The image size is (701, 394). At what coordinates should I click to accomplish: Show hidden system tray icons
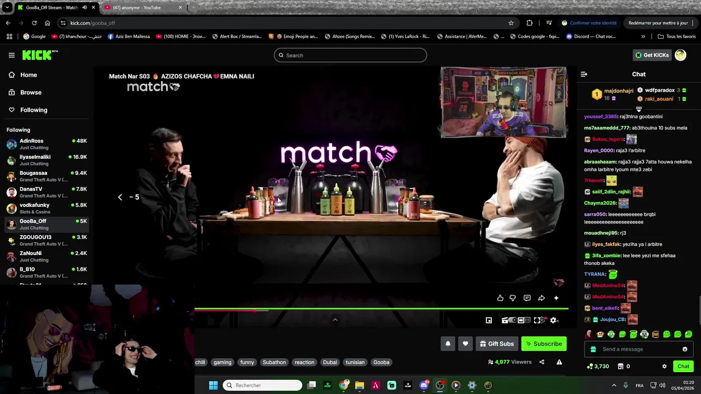[x=613, y=385]
